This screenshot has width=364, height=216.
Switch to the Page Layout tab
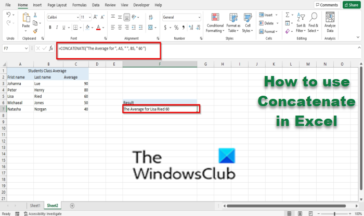pyautogui.click(x=57, y=5)
